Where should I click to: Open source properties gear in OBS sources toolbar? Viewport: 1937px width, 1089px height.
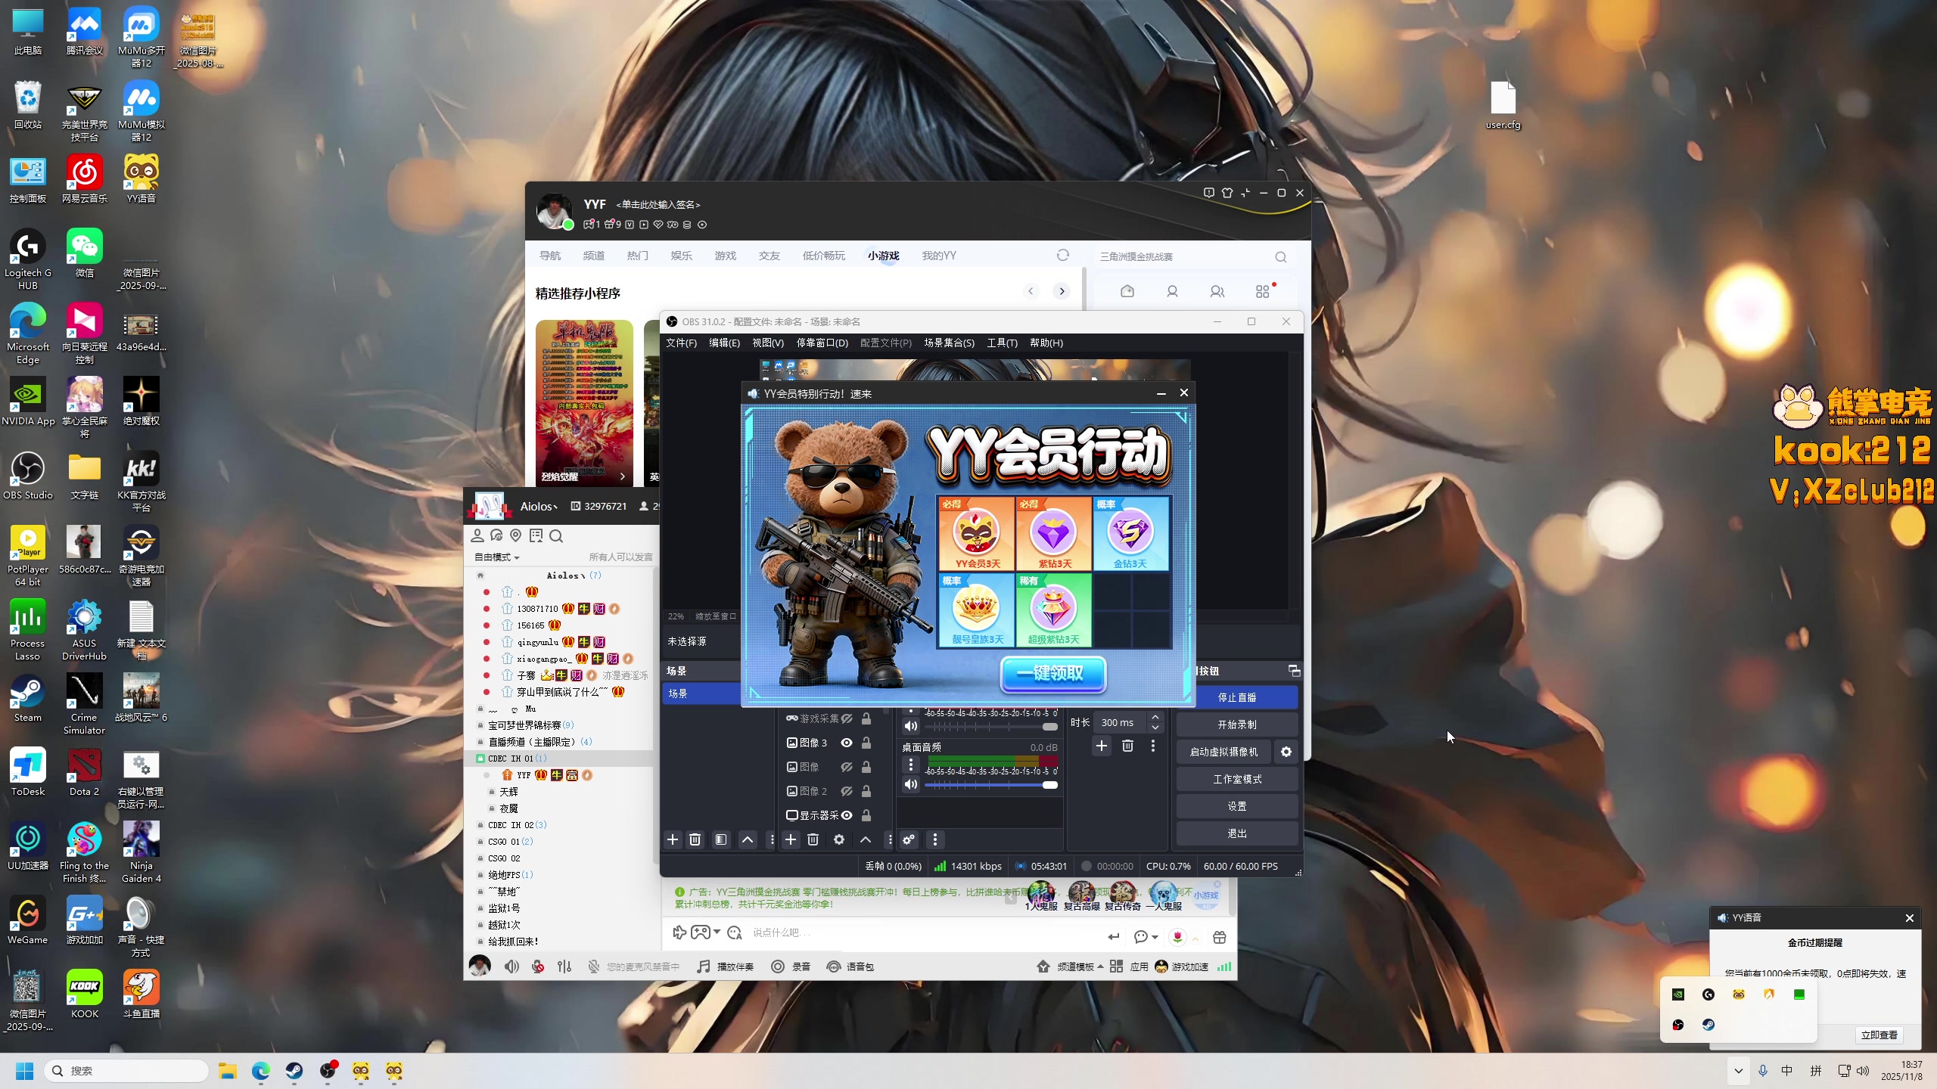coord(839,839)
